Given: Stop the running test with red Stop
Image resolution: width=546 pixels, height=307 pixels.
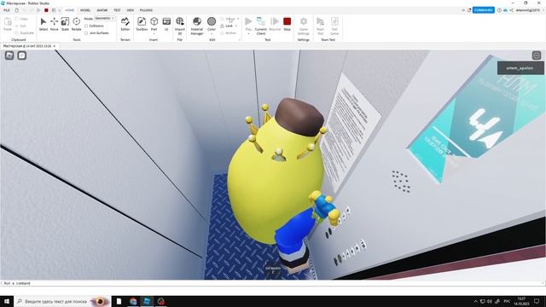Looking at the screenshot, I should click(x=287, y=24).
